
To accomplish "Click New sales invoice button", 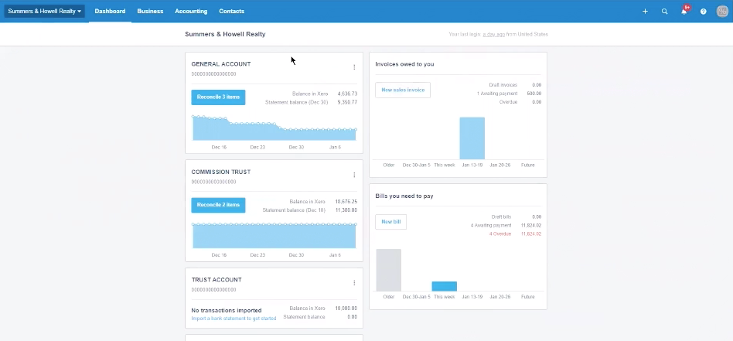I will tap(403, 90).
